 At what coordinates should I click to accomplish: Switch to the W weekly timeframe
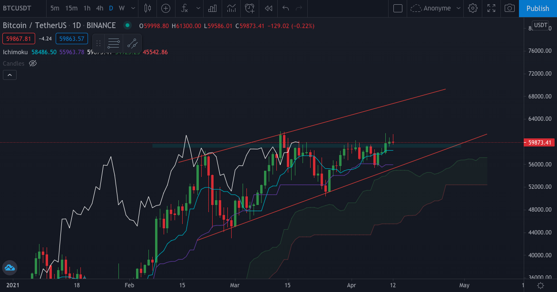121,9
